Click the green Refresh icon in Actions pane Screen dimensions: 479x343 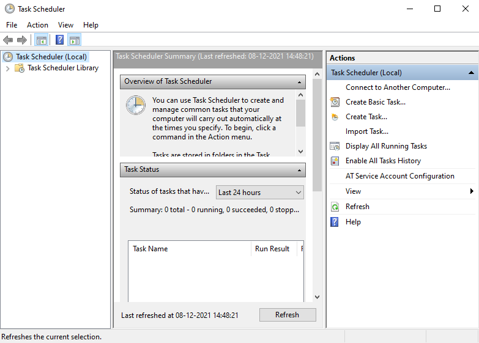pos(335,207)
